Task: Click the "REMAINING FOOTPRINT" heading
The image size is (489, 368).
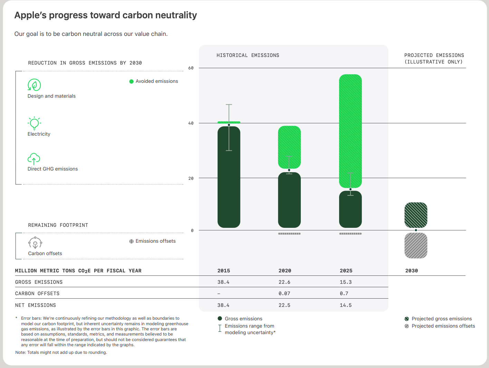Action: point(58,225)
